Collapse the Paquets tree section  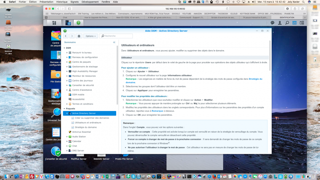(x=65, y=109)
